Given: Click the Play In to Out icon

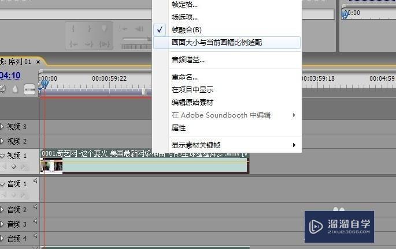Looking at the screenshot, I should [104, 44].
